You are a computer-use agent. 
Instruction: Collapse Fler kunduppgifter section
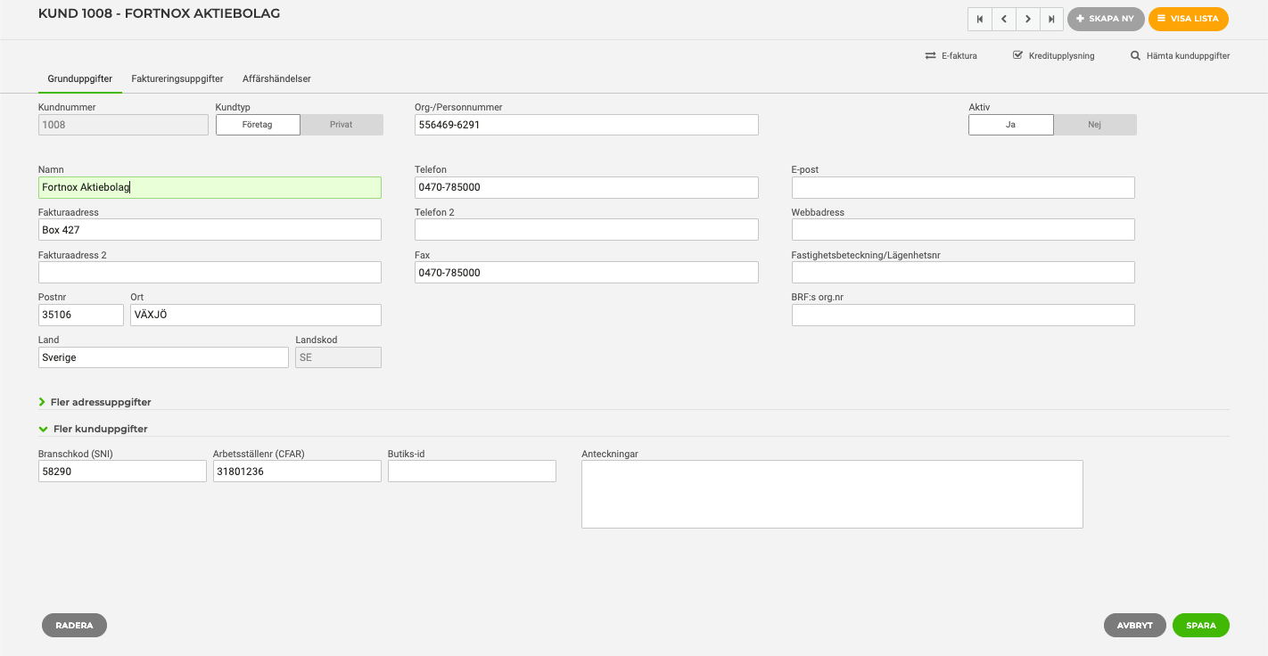point(93,429)
